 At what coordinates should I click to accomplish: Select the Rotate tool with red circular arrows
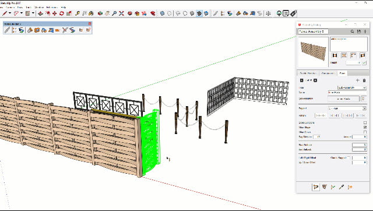point(62,13)
